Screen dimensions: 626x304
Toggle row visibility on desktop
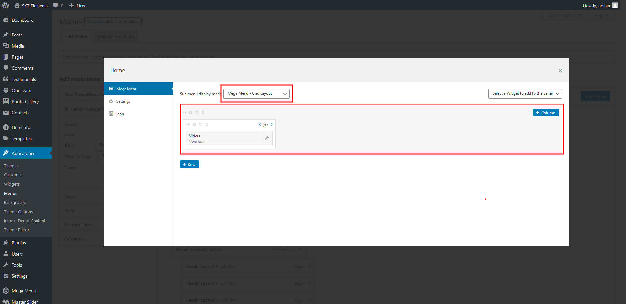click(x=197, y=113)
